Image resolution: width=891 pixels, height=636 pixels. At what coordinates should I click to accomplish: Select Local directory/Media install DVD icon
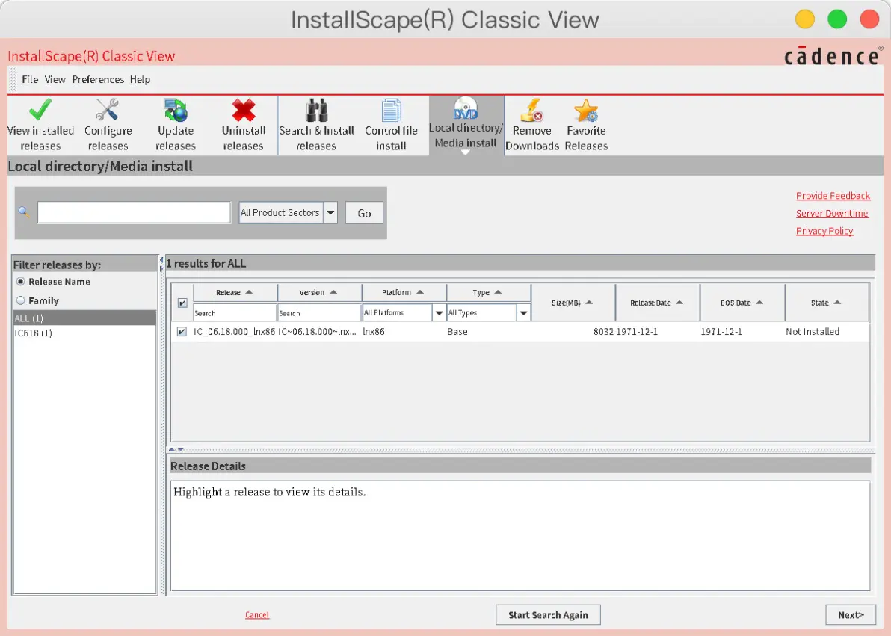click(466, 108)
